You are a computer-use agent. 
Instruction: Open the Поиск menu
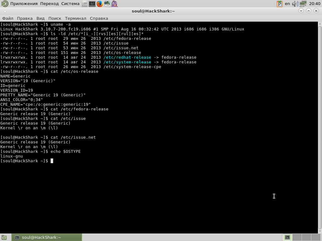(x=55, y=19)
